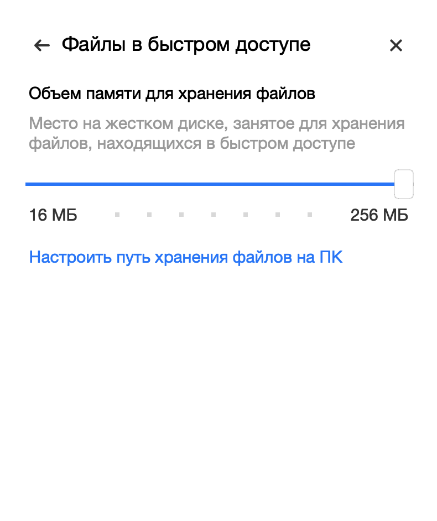Select the first tick mark after 16 МБ

tap(117, 215)
